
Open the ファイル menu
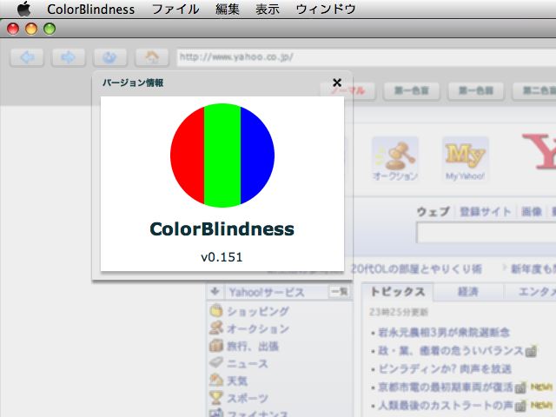click(x=175, y=10)
